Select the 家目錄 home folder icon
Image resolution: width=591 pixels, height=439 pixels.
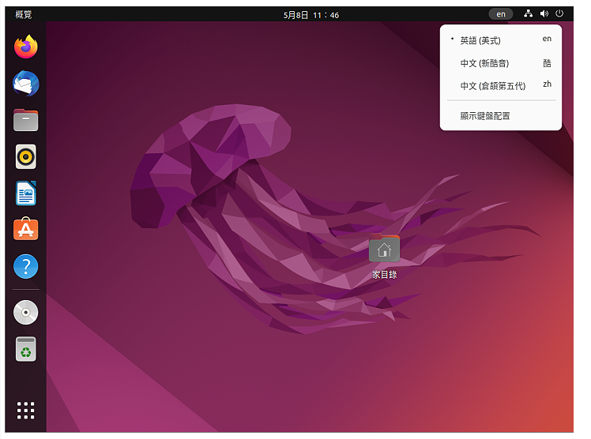click(384, 256)
